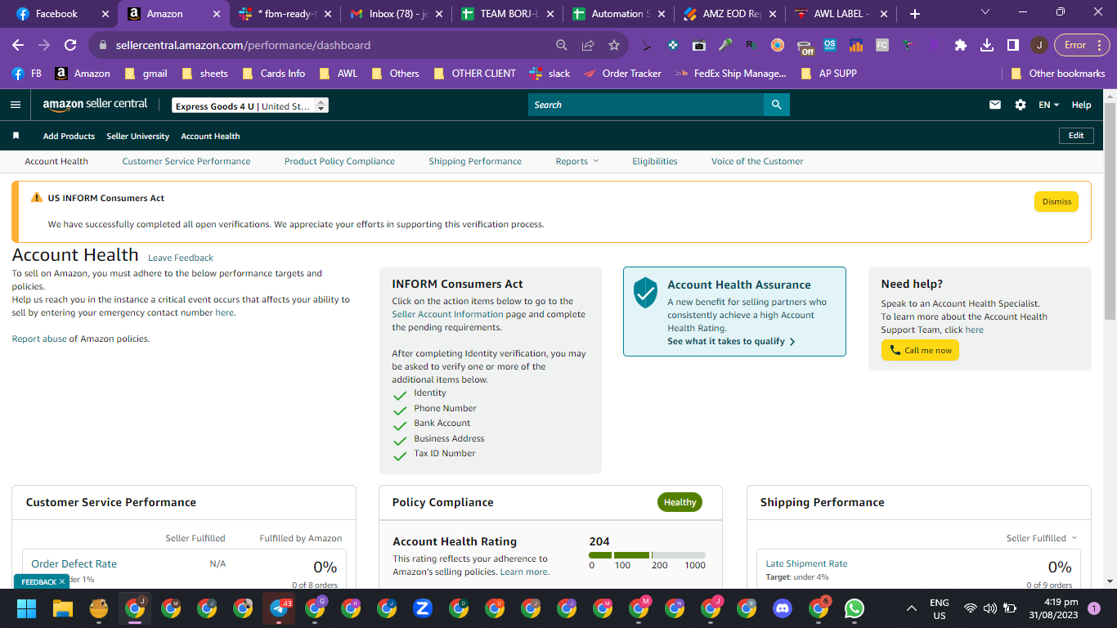Switch to the Facebook browser tab
The image size is (1117, 628).
point(61,14)
